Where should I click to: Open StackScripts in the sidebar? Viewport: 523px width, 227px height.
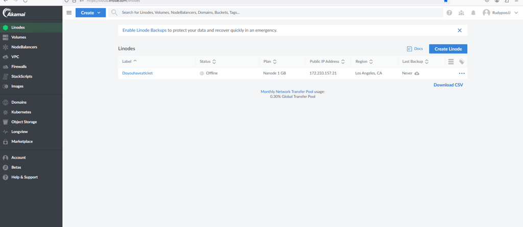[31, 77]
